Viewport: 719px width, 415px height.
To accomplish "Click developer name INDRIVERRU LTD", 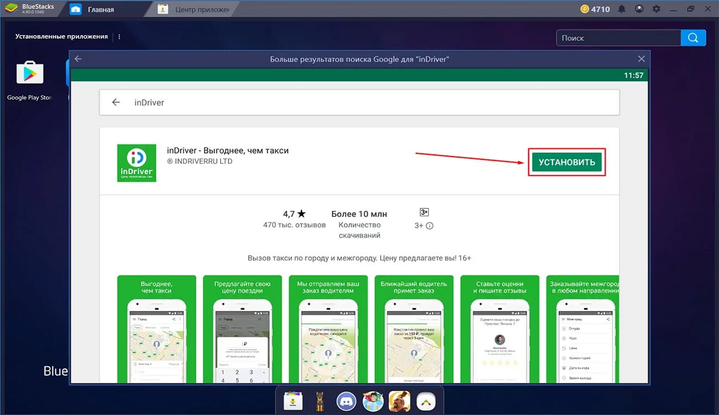I will (200, 162).
